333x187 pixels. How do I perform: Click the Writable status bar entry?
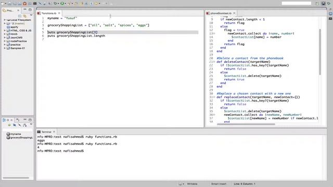click(192, 184)
